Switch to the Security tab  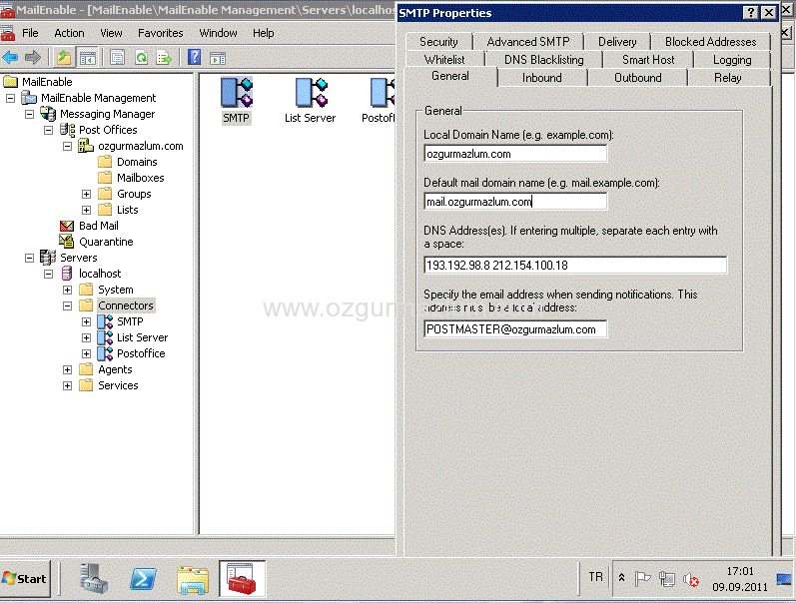pos(438,42)
